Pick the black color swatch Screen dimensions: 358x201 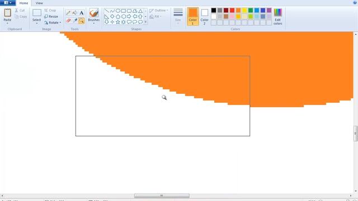pyautogui.click(x=214, y=10)
